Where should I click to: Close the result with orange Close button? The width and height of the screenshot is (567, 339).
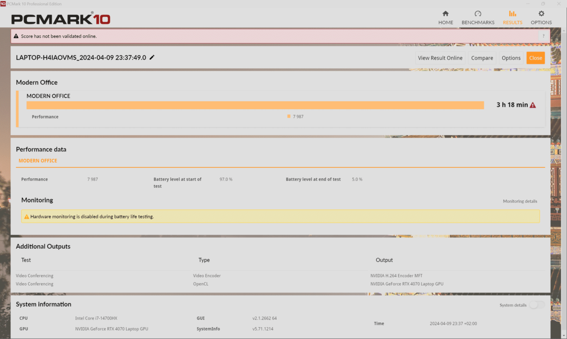click(x=535, y=58)
